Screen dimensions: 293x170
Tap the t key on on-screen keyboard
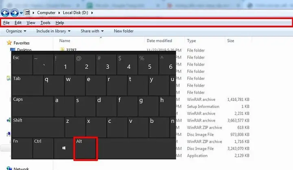[138, 85]
